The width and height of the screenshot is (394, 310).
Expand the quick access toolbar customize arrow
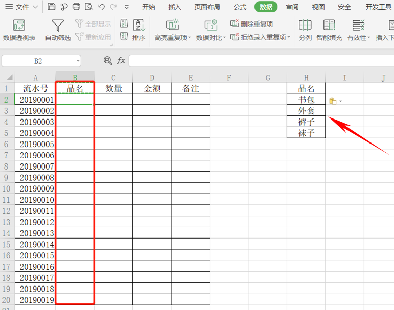127,7
